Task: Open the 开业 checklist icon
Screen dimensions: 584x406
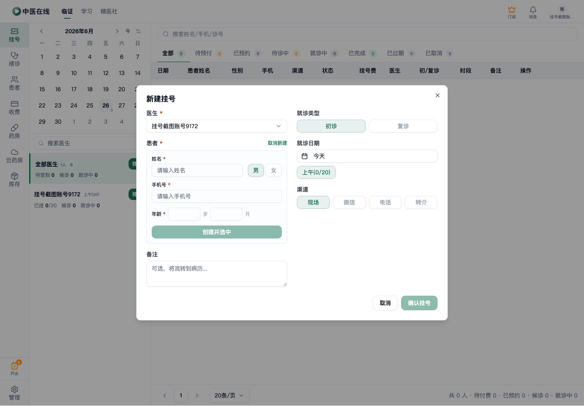Action: (x=15, y=368)
